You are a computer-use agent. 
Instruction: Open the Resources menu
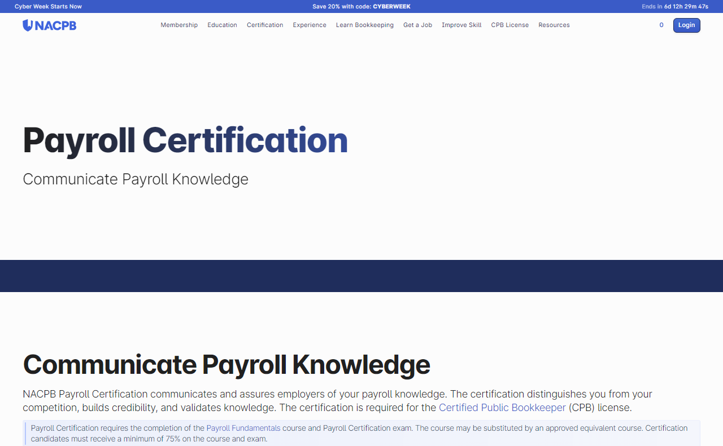click(x=554, y=25)
